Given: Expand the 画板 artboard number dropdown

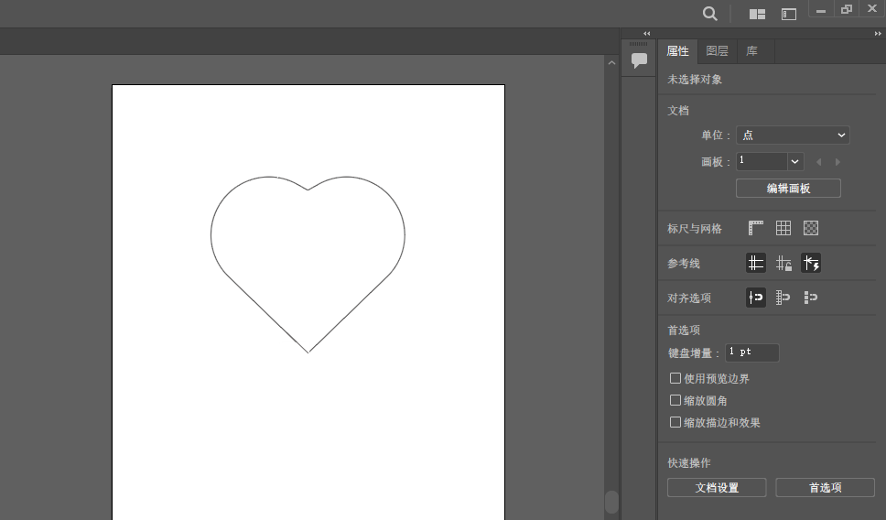Looking at the screenshot, I should coord(794,161).
